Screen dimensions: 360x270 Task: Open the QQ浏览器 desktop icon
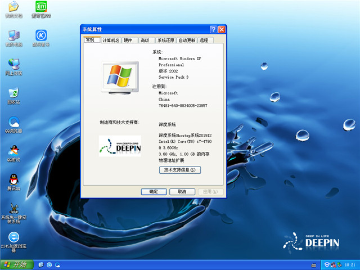[x=13, y=125]
